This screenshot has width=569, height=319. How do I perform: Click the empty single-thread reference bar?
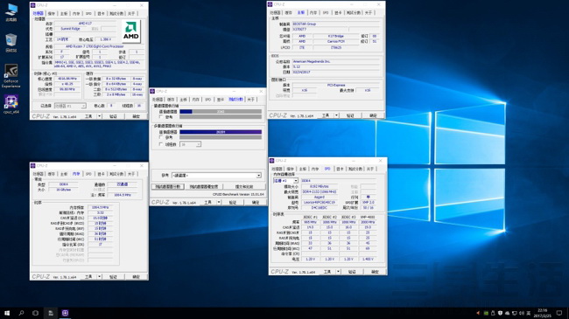click(x=221, y=117)
